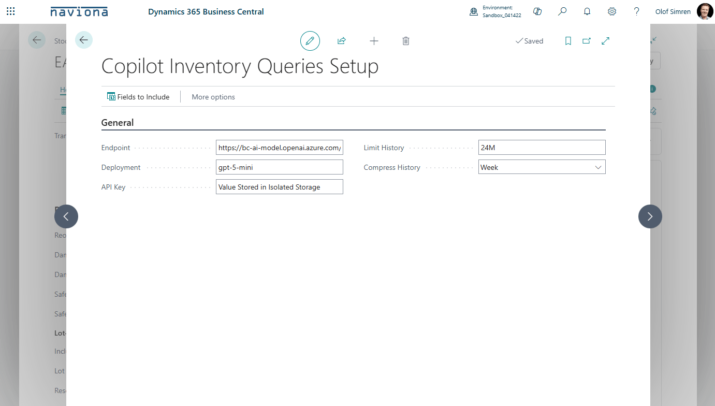715x406 pixels.
Task: Expand the setup page to full width
Action: pos(605,41)
